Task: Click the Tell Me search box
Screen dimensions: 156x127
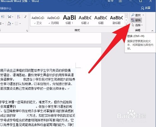Action: [x=6, y=8]
